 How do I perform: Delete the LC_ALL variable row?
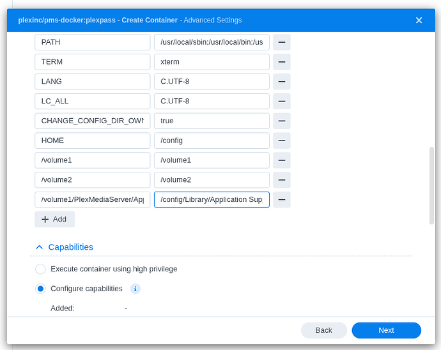(x=282, y=101)
